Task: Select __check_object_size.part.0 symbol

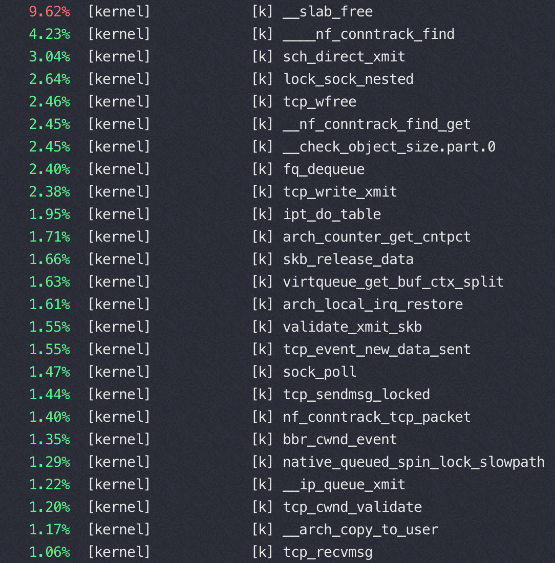Action: (389, 147)
